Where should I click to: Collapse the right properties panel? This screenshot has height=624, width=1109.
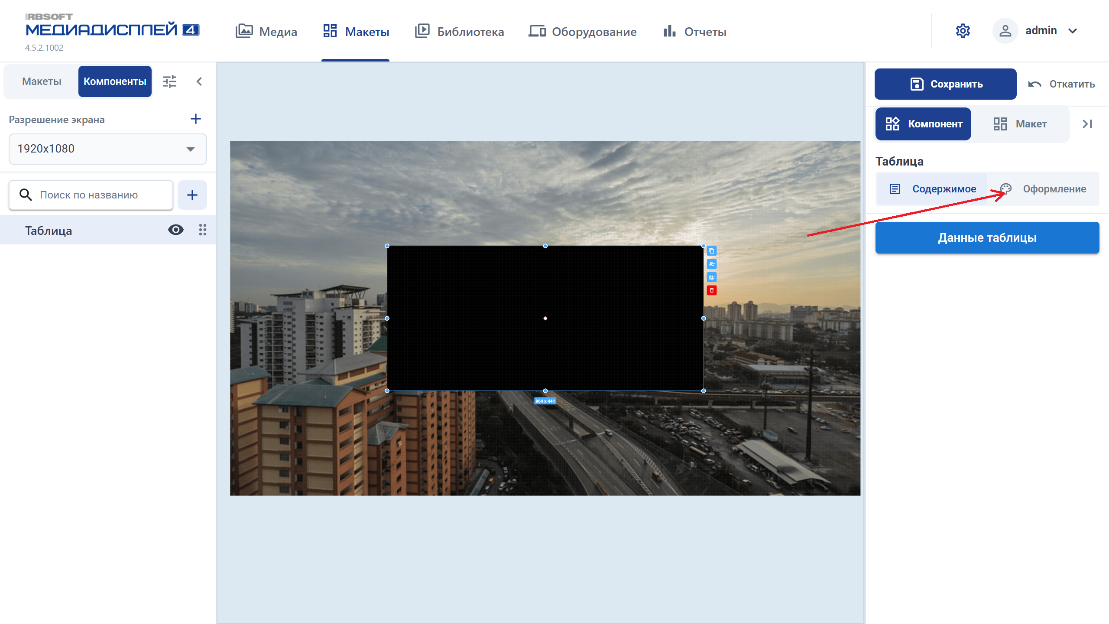[1087, 124]
